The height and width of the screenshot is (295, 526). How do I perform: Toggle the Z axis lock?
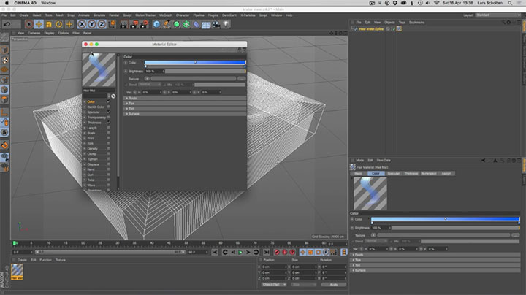[102, 24]
